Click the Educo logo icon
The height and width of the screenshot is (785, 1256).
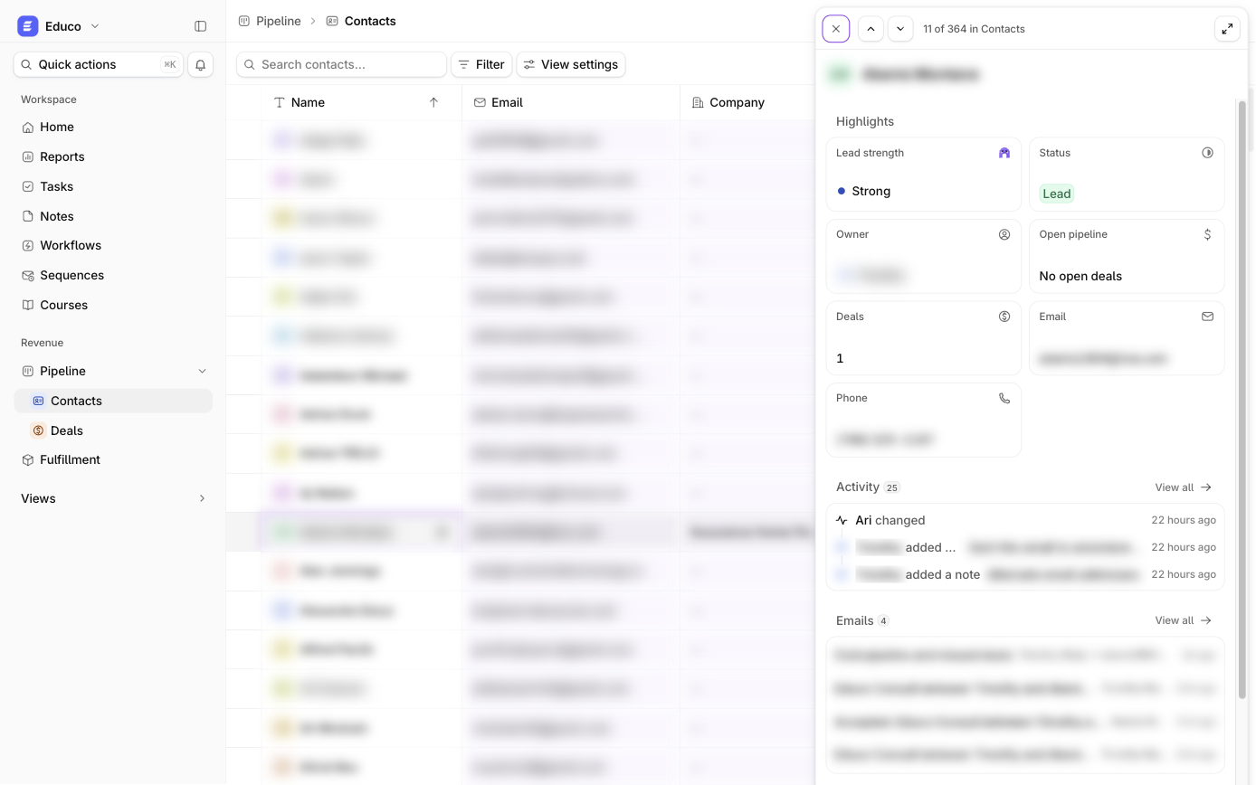coord(28,26)
